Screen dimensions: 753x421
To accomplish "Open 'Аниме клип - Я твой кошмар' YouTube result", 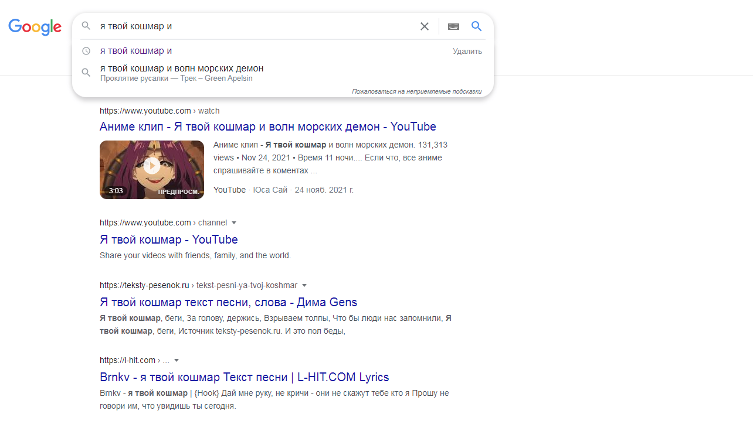I will click(x=268, y=126).
